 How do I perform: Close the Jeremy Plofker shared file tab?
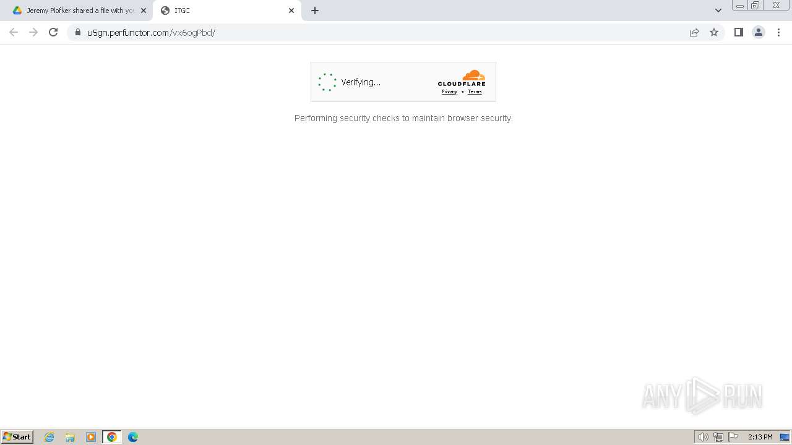(x=144, y=11)
